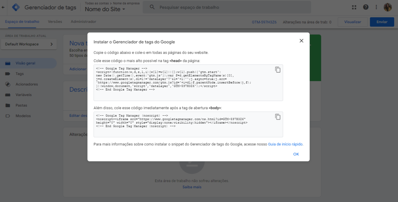Viewport: 398px width, 202px height.
Task: Click the profile avatar
Action: pyautogui.click(x=388, y=7)
